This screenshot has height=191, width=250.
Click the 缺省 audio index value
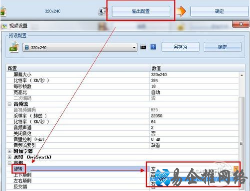pos(155,145)
